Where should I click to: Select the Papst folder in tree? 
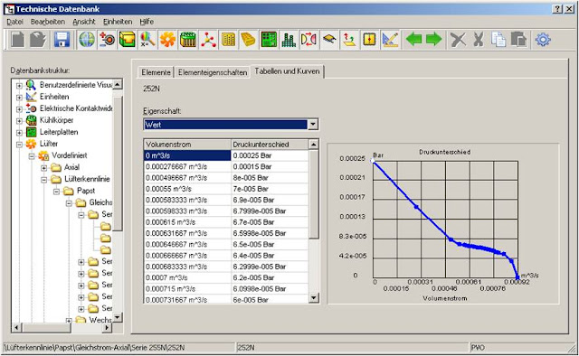pyautogui.click(x=86, y=191)
